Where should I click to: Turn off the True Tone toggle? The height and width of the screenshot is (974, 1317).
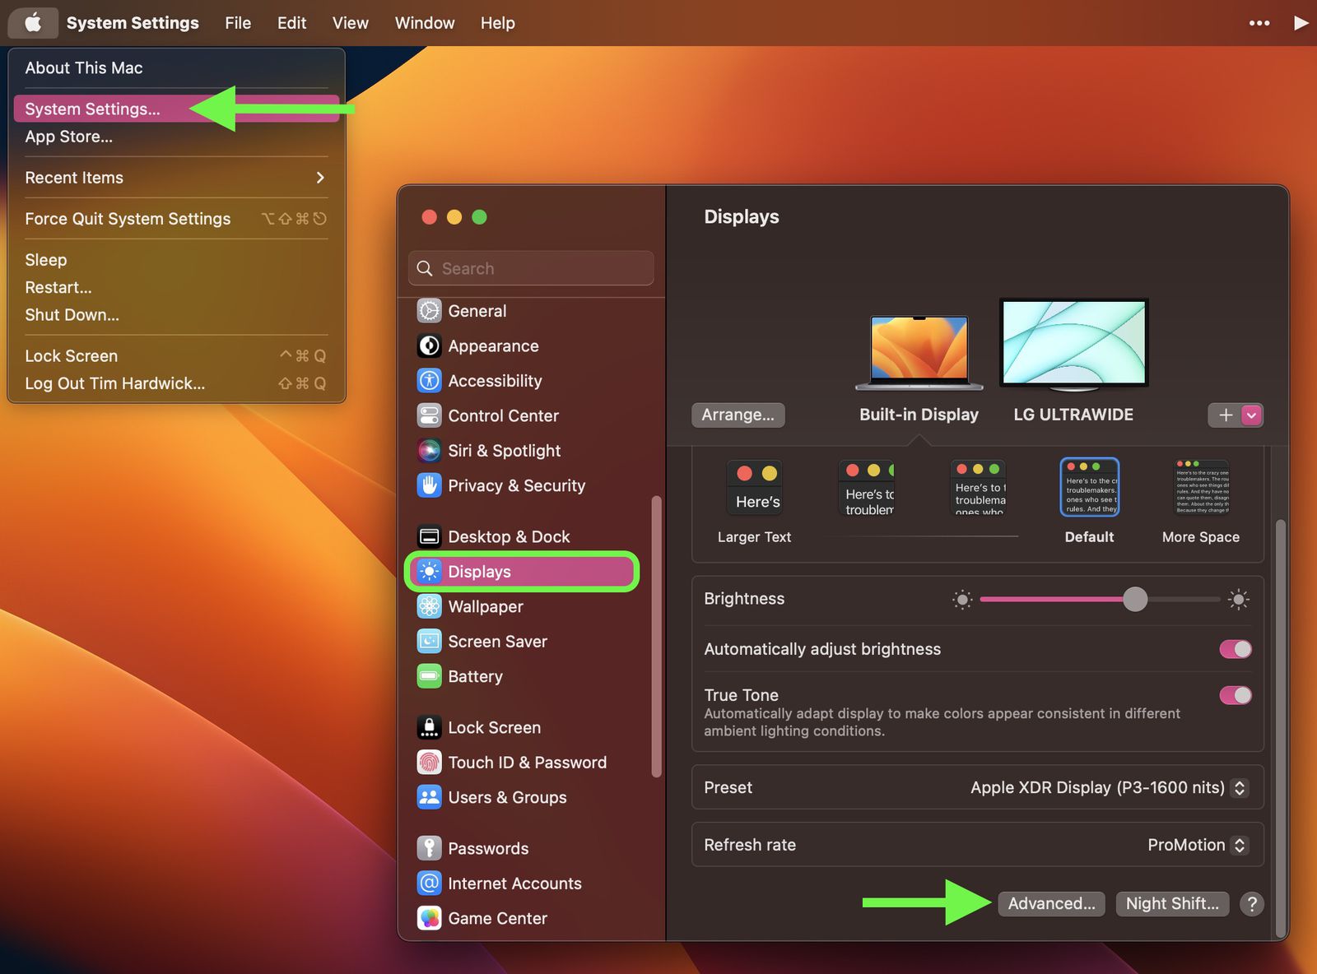1235,695
